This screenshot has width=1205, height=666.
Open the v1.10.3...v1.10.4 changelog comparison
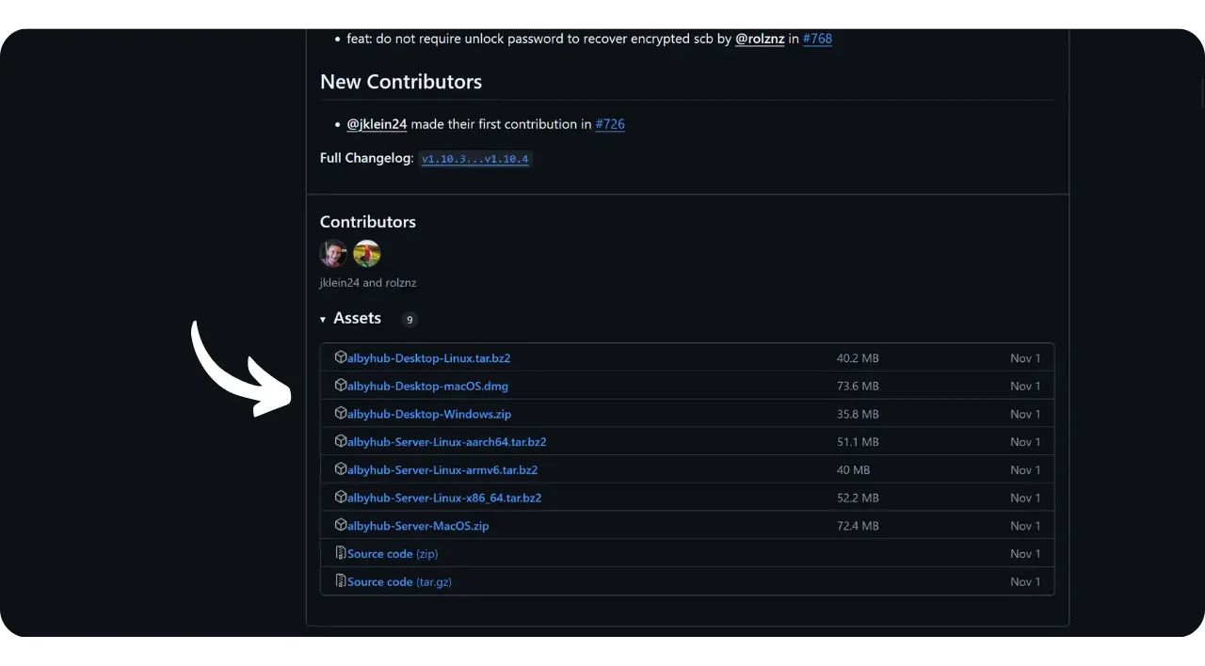475,159
